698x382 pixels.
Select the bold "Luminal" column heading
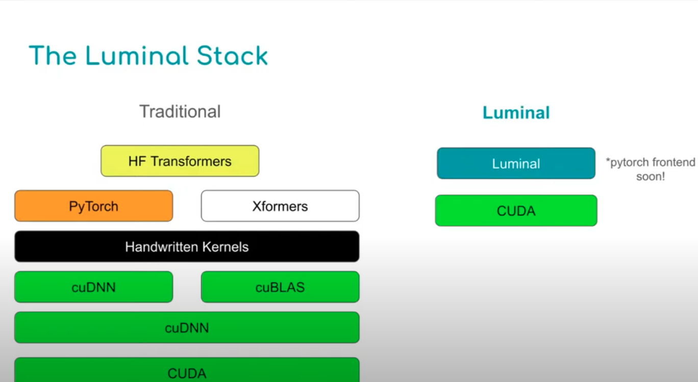tap(516, 113)
